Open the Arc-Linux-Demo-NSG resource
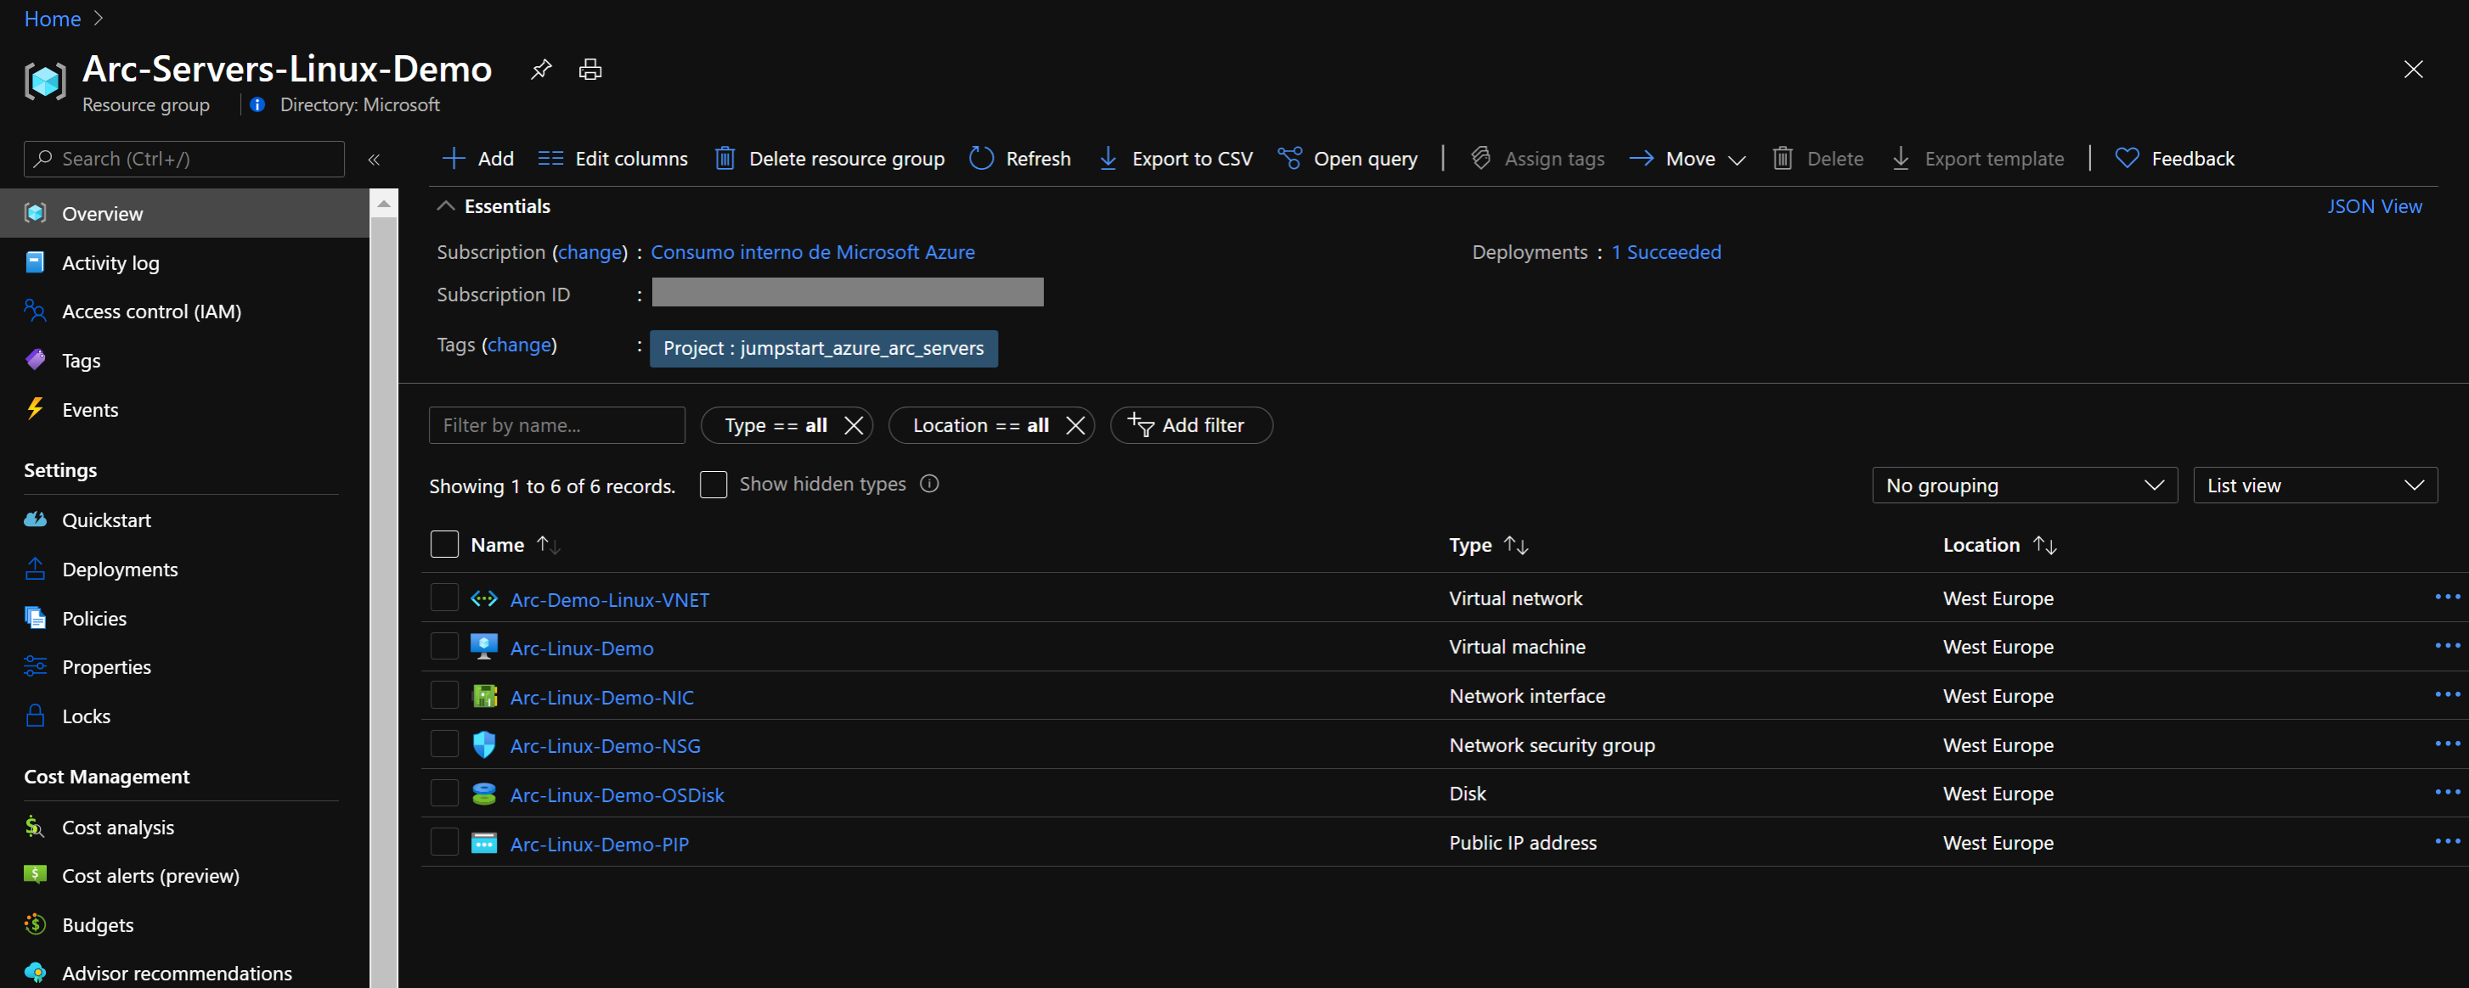 [605, 745]
